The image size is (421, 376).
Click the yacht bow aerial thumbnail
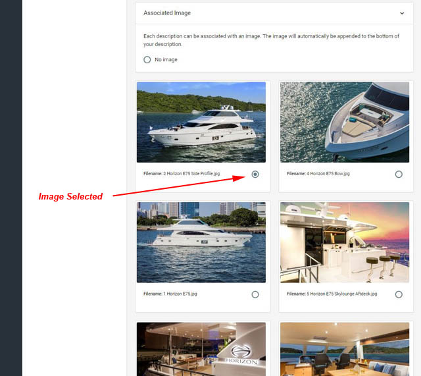tap(345, 122)
